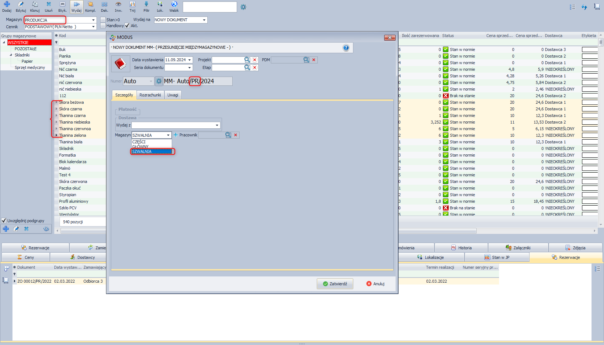
Task: Open the help icon in the dialog header
Action: (x=346, y=48)
